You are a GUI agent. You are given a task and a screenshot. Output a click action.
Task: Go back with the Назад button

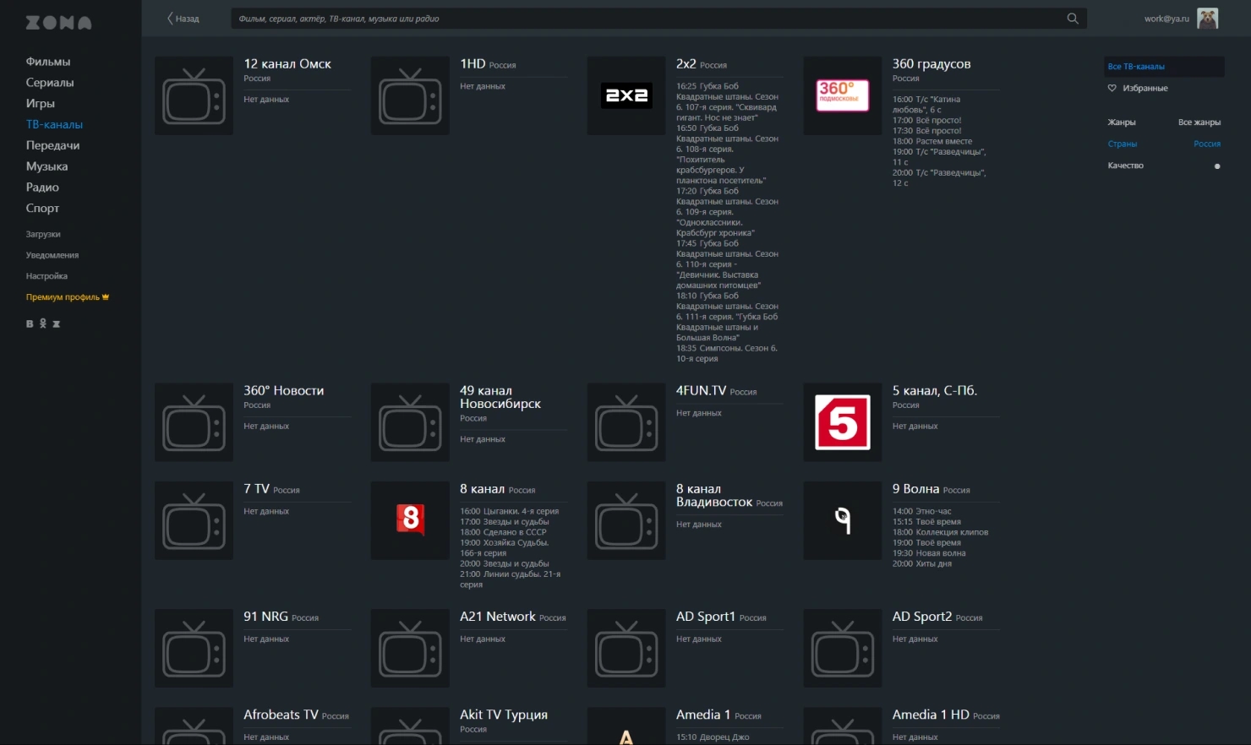(x=183, y=19)
